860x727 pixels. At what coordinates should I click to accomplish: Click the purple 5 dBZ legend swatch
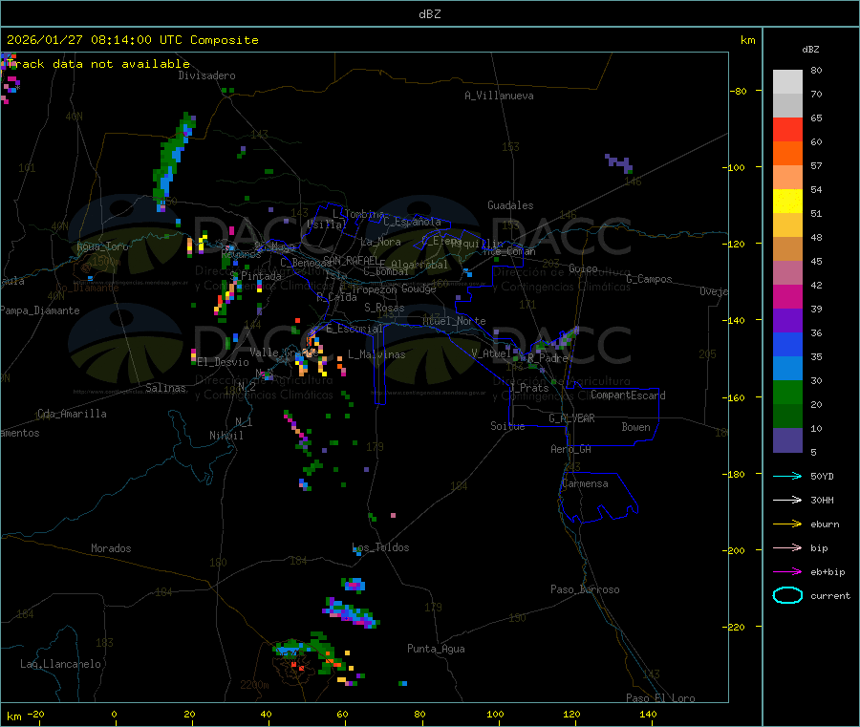coord(787,440)
